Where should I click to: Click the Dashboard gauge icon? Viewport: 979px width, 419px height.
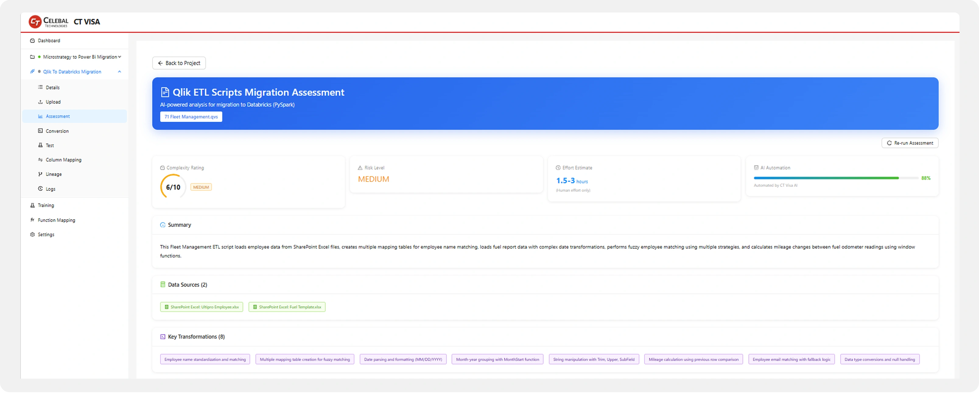point(32,41)
